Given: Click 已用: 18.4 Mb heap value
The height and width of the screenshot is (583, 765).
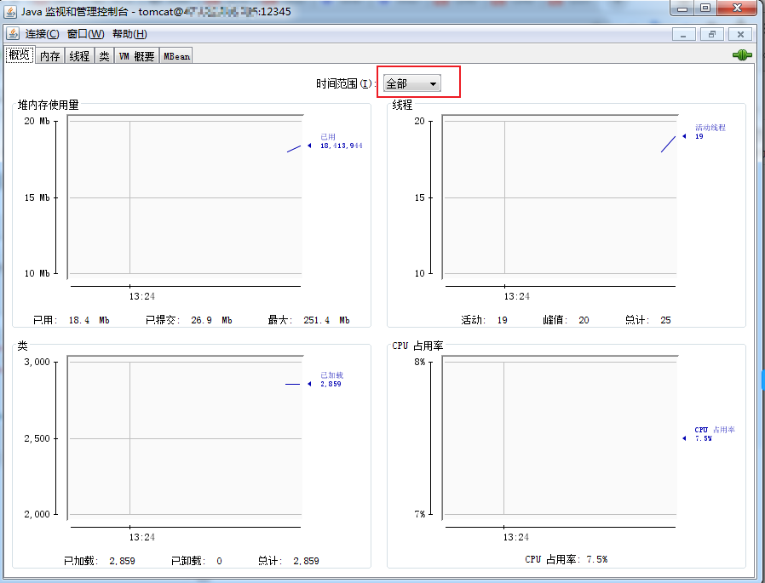Looking at the screenshot, I should click(72, 320).
